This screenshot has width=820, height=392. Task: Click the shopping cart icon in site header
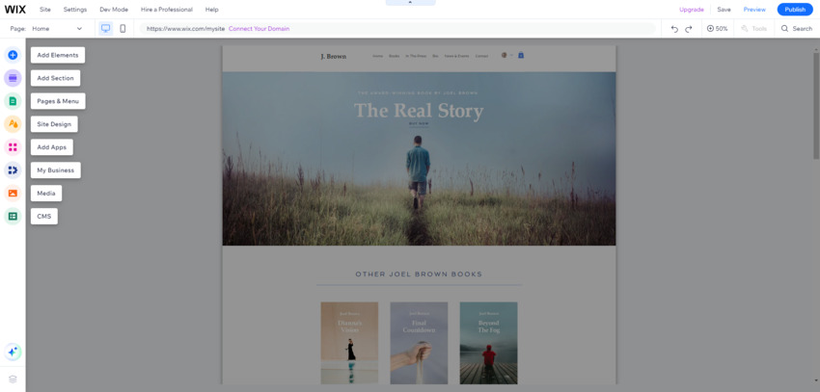click(521, 55)
